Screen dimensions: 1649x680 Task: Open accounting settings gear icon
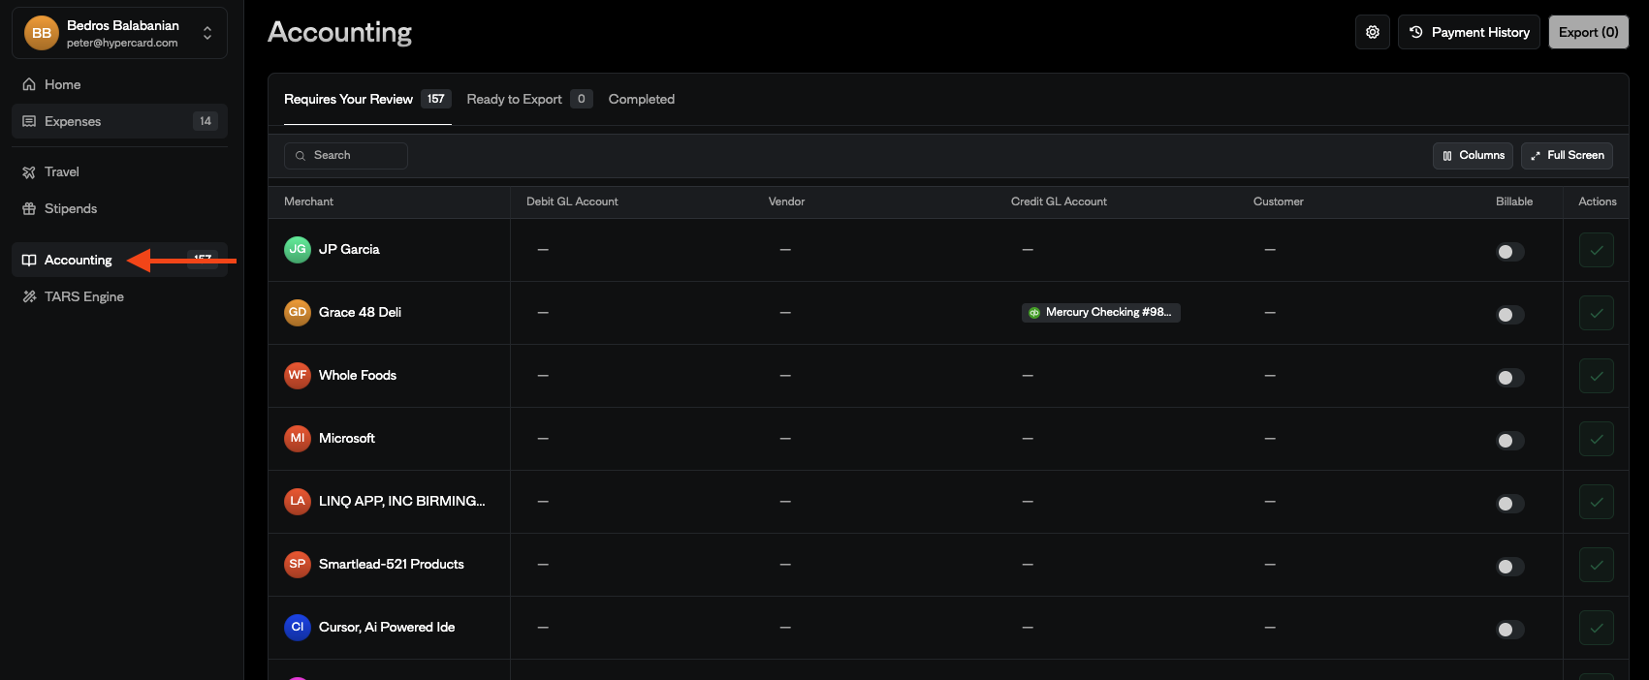[x=1372, y=32]
